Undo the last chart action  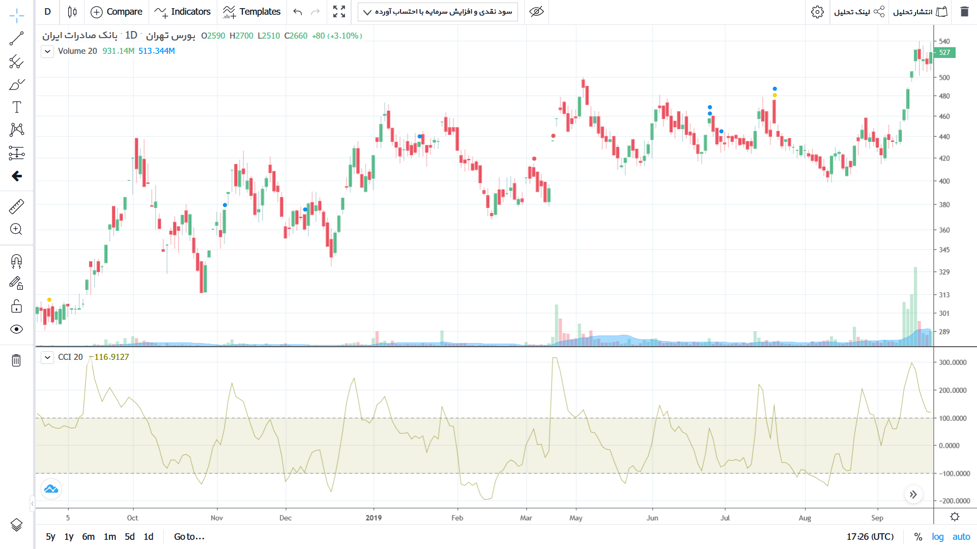click(x=298, y=12)
